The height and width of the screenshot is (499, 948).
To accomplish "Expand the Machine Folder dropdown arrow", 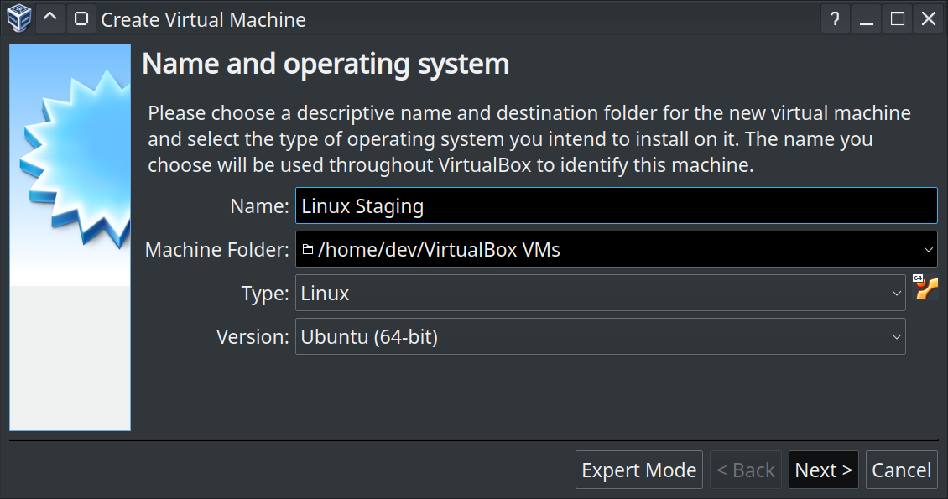I will [928, 249].
